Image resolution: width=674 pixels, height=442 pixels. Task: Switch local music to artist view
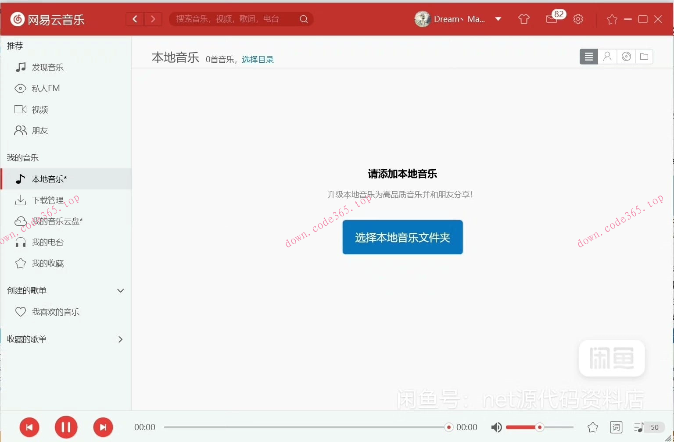(607, 56)
